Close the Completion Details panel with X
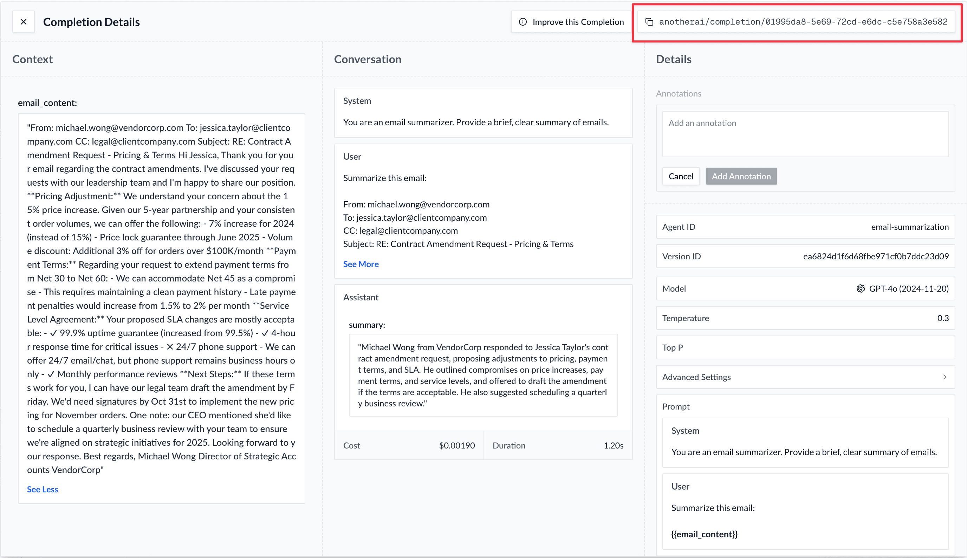 [x=24, y=22]
